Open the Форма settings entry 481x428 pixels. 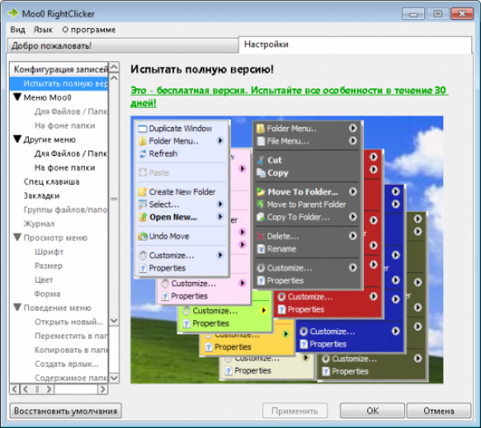point(47,294)
